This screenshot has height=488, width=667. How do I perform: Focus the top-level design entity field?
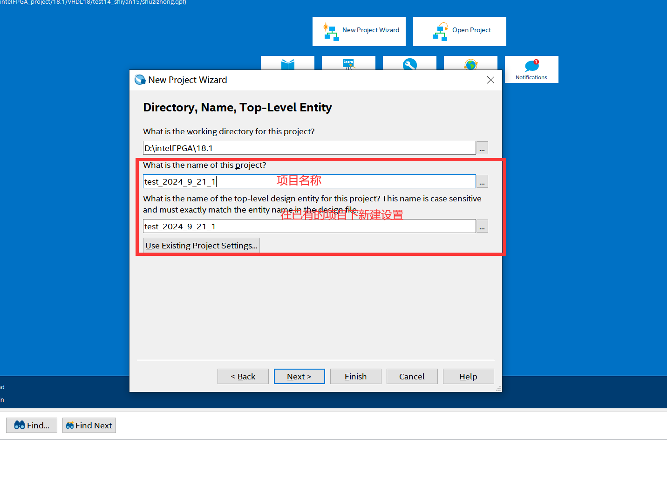coord(309,227)
